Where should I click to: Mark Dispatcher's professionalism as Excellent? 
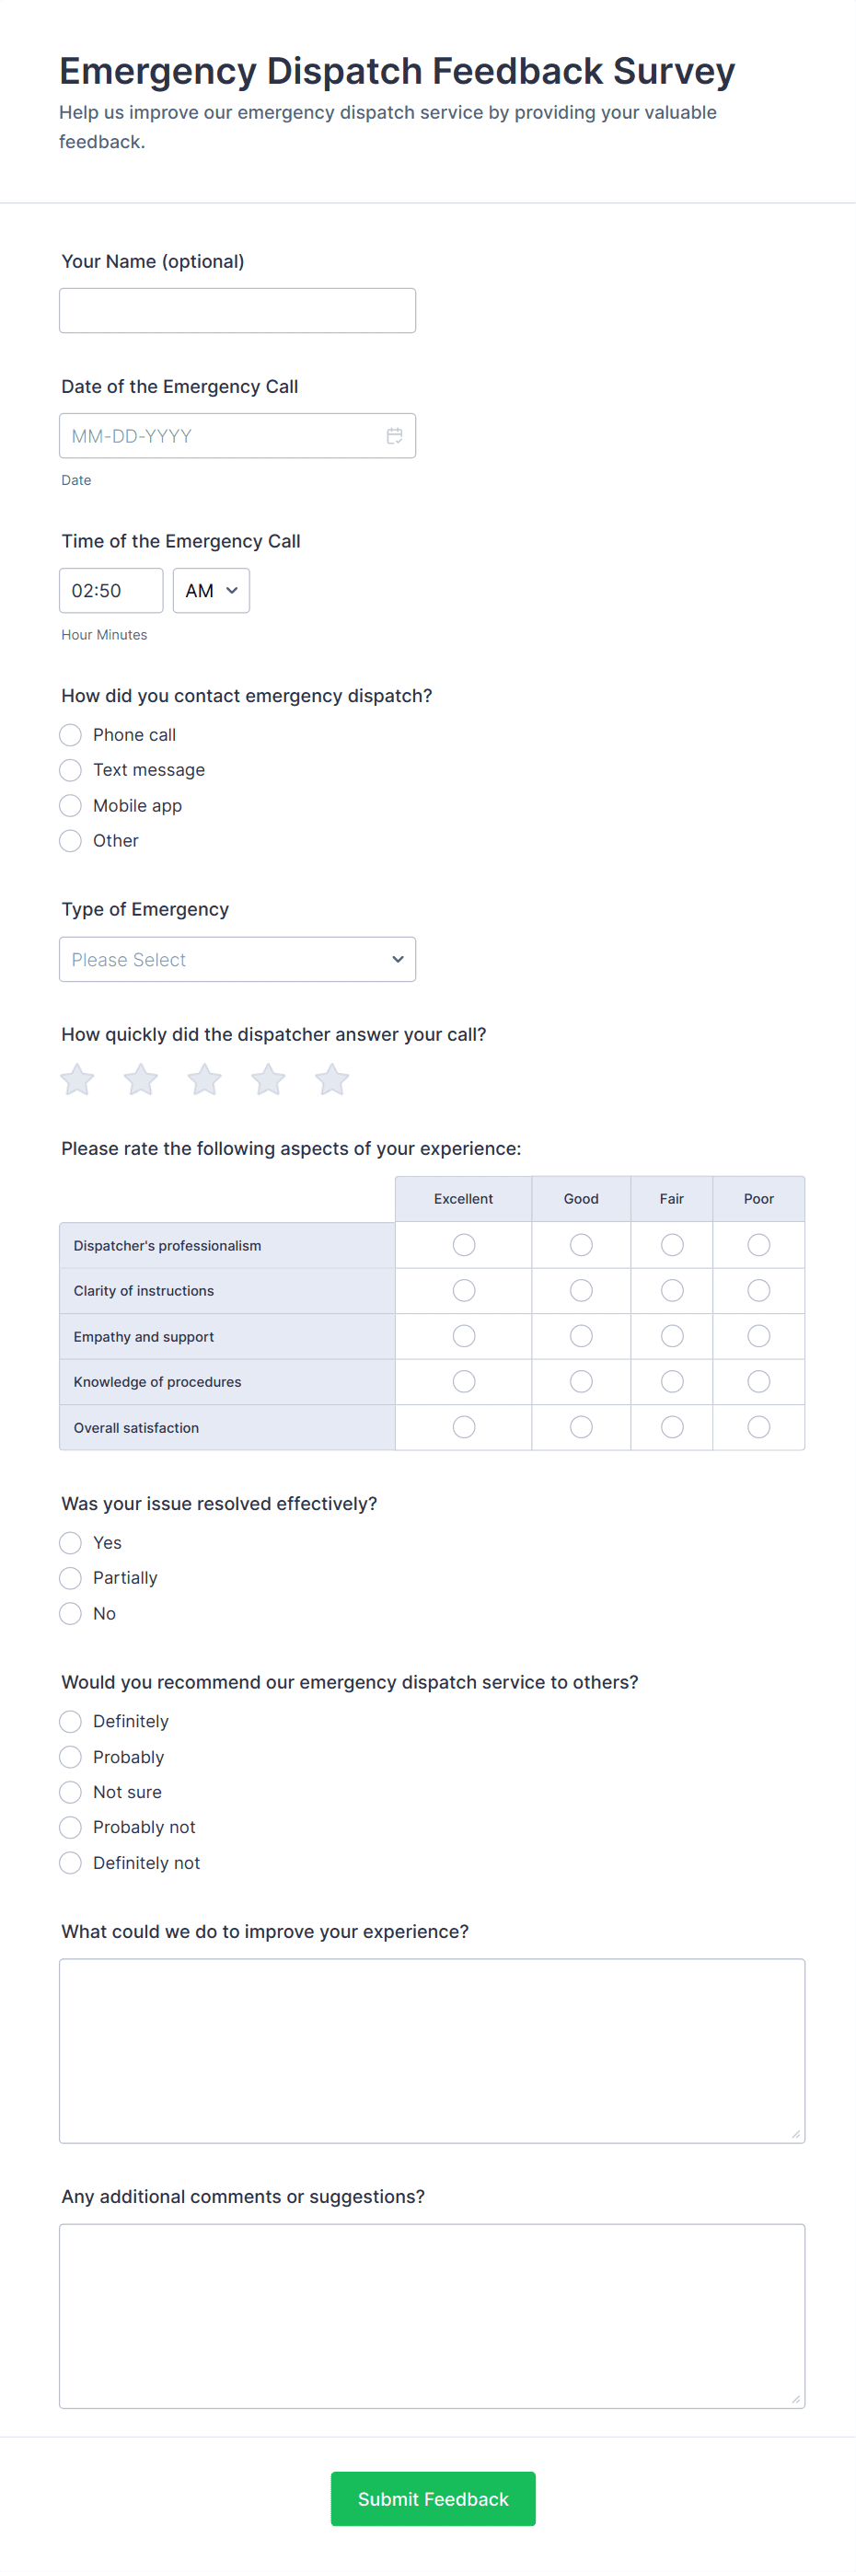pyautogui.click(x=464, y=1245)
